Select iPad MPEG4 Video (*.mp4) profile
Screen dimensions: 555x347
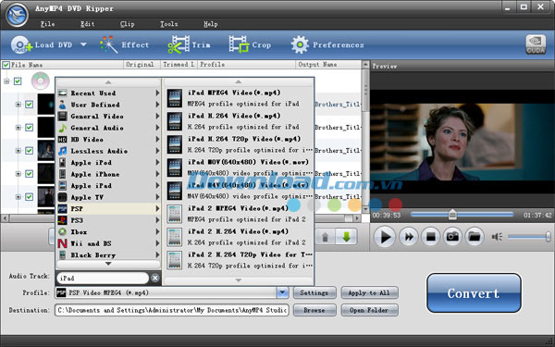point(239,98)
